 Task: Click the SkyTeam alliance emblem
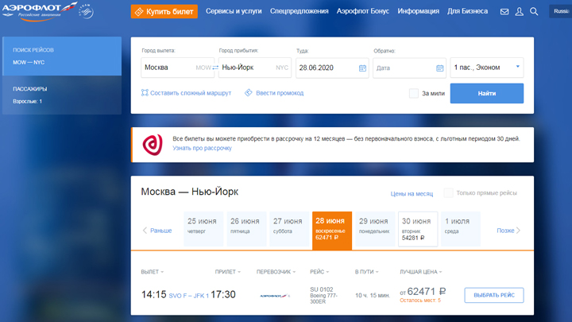tap(87, 11)
